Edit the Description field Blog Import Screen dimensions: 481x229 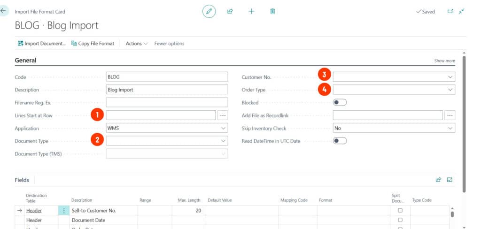click(167, 90)
